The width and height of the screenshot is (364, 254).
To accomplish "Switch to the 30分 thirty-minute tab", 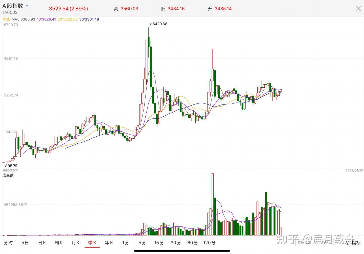I will coord(176,243).
